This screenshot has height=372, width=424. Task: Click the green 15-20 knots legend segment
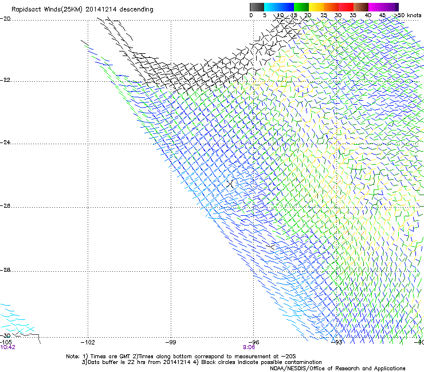click(301, 7)
